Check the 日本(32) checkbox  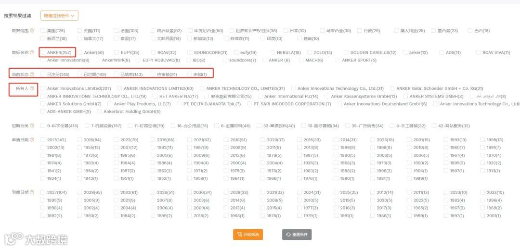286,31
